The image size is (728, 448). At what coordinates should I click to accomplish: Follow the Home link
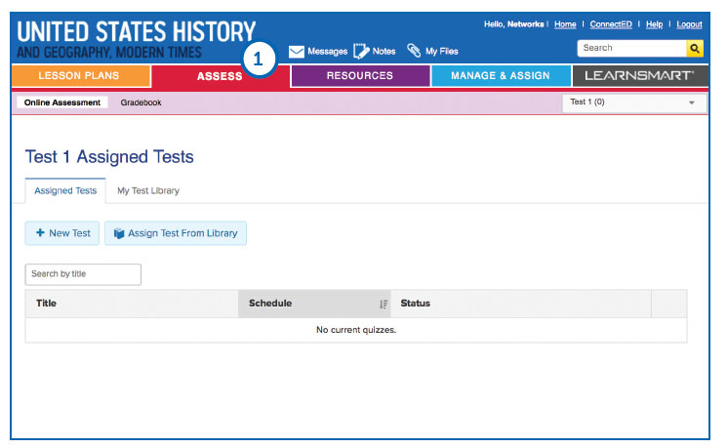(x=565, y=24)
